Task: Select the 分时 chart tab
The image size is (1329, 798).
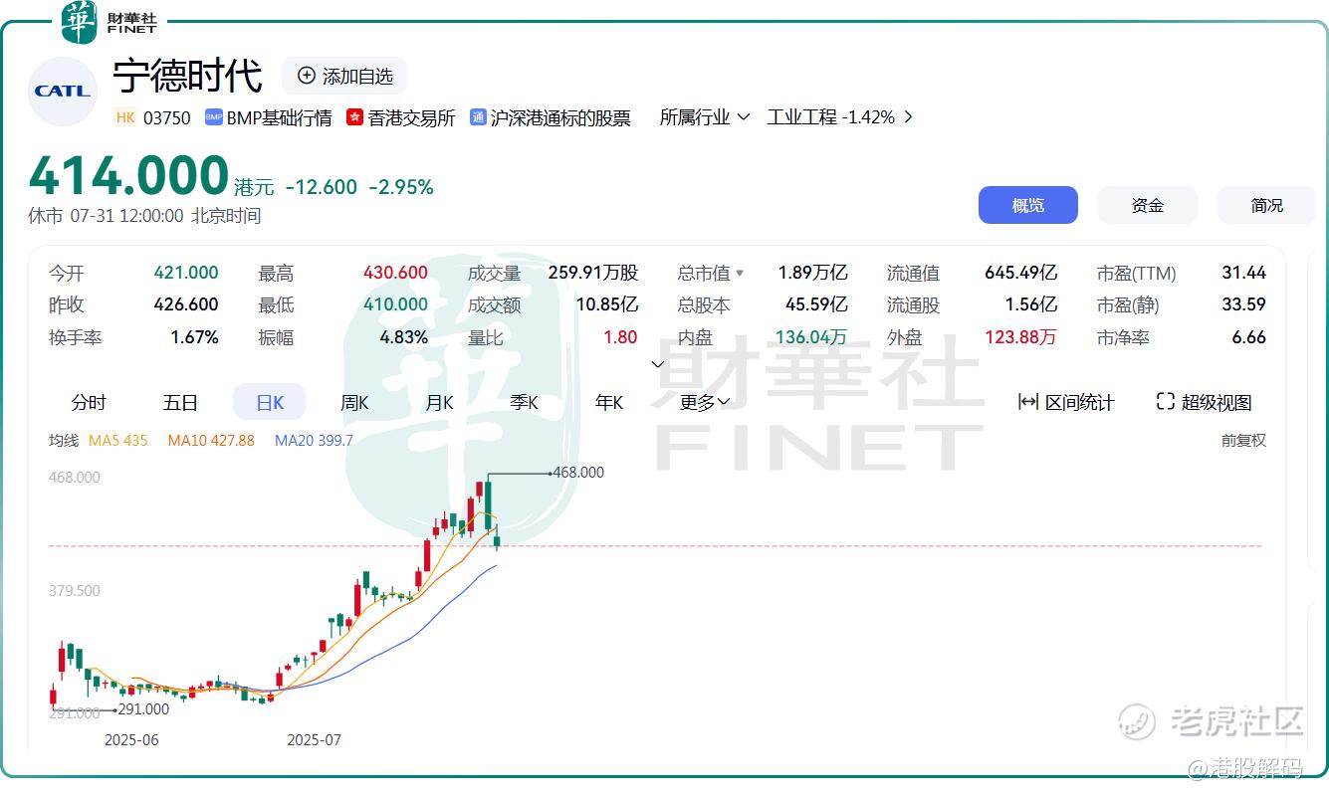Action: [89, 402]
